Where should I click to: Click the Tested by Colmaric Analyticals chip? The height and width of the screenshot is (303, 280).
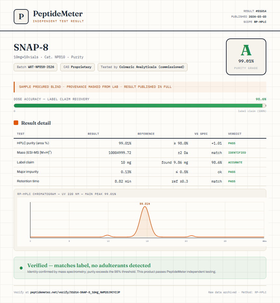(143, 67)
